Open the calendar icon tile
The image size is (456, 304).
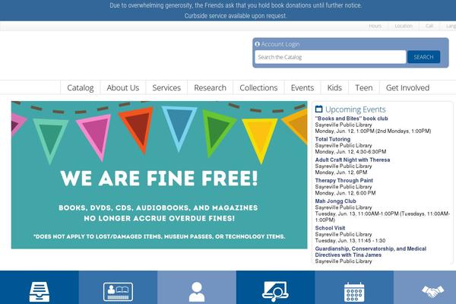(354, 287)
